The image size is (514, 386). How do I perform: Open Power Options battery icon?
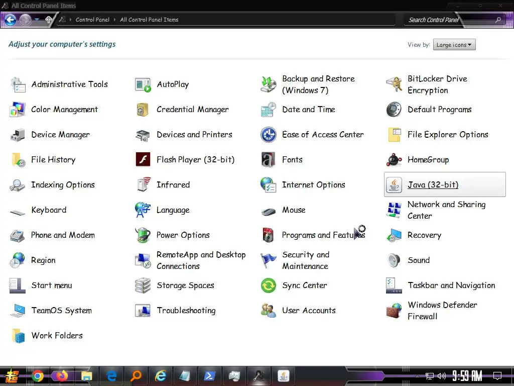click(143, 235)
